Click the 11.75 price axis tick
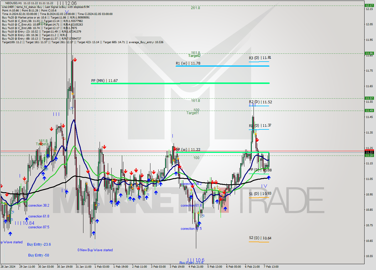The height and width of the screenshot is (270, 376). pos(370,71)
